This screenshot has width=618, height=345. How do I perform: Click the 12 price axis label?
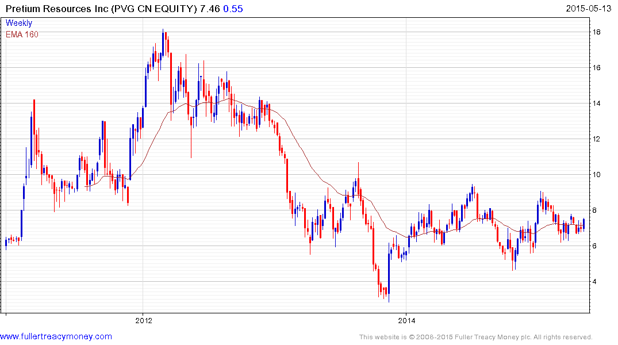(x=596, y=139)
